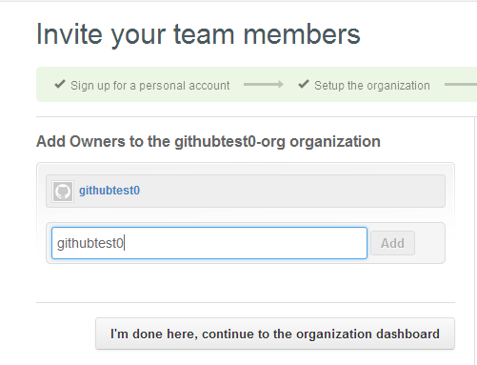Continue to the organization dashboard
477x365 pixels.
coord(275,334)
